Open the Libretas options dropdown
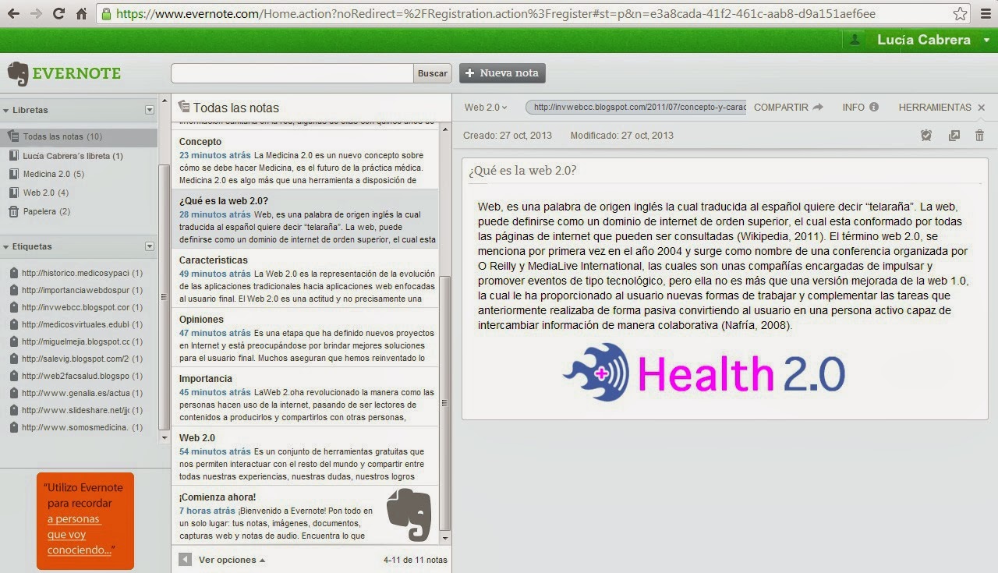 pyautogui.click(x=150, y=110)
